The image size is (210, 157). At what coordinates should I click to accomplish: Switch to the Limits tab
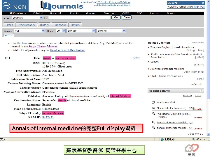[9, 25]
